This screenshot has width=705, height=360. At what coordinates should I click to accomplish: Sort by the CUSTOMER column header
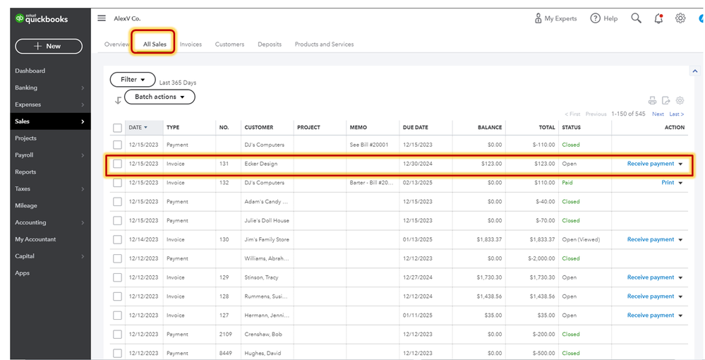point(258,127)
